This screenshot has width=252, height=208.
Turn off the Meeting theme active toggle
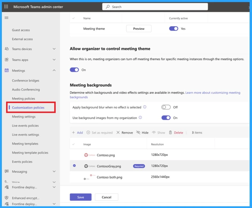tap(174, 29)
